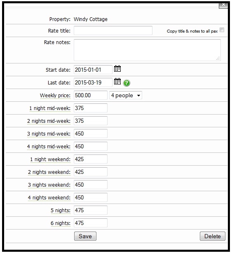Edit the 3 nights weekend price field
Viewport: 232px width, 253px height.
coord(91,185)
